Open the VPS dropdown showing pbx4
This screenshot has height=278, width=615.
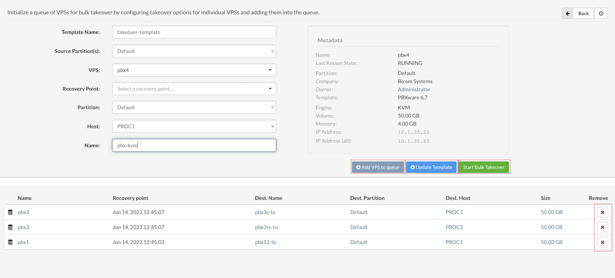194,70
